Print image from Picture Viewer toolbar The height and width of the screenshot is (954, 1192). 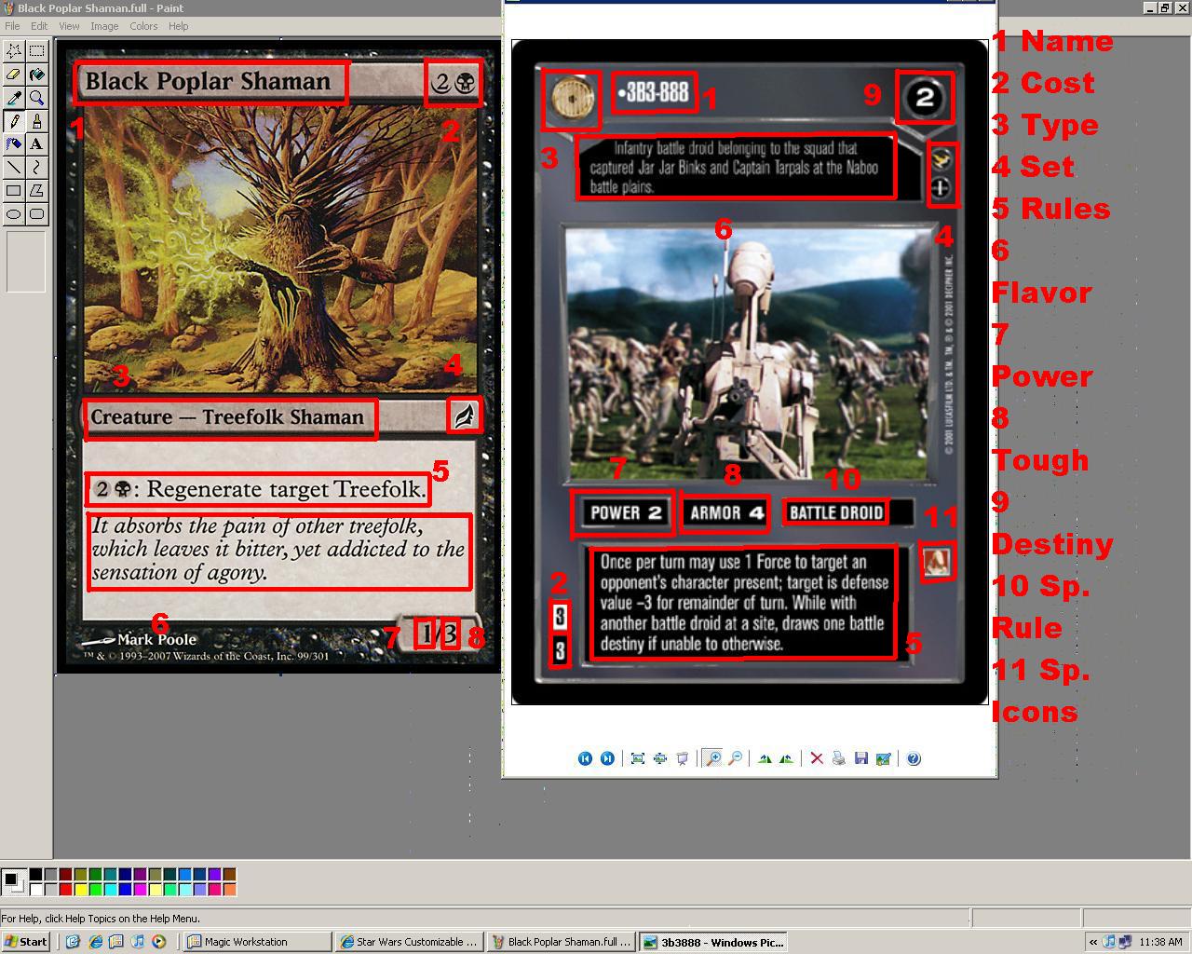(838, 758)
